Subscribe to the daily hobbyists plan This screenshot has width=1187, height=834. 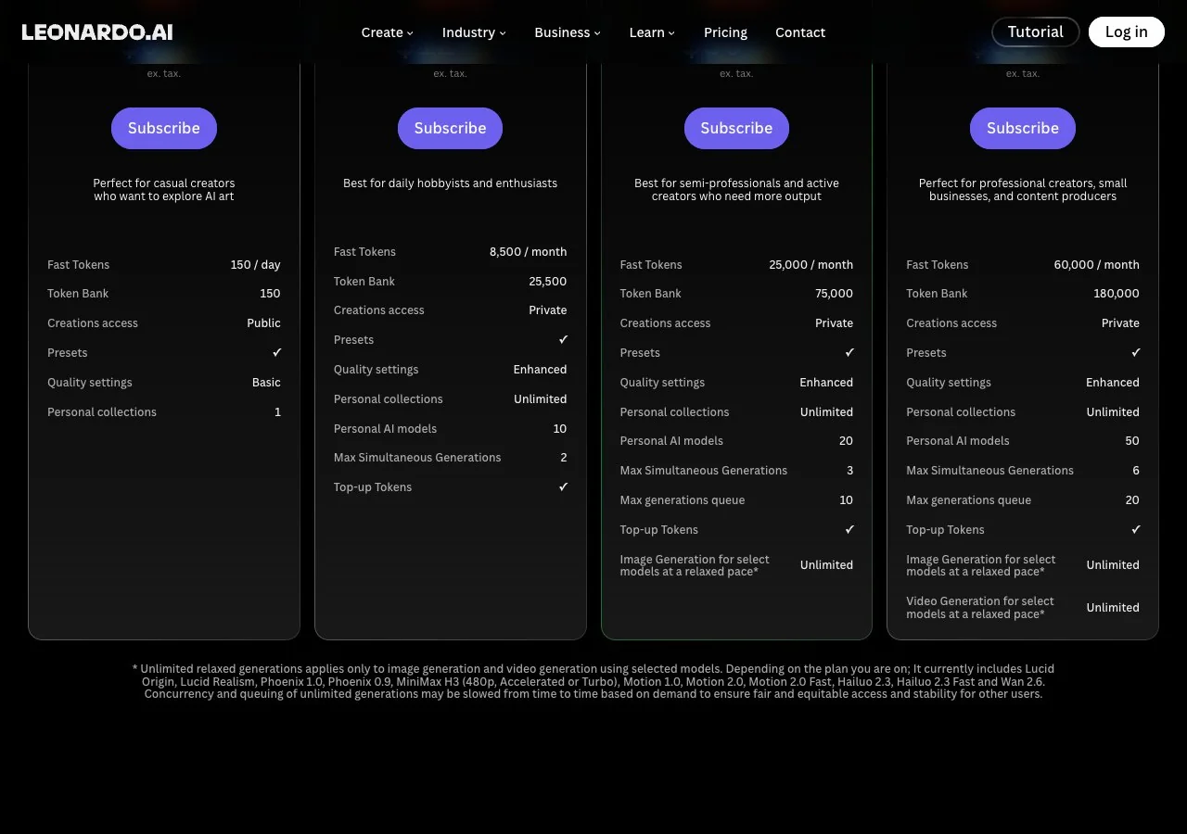451,128
